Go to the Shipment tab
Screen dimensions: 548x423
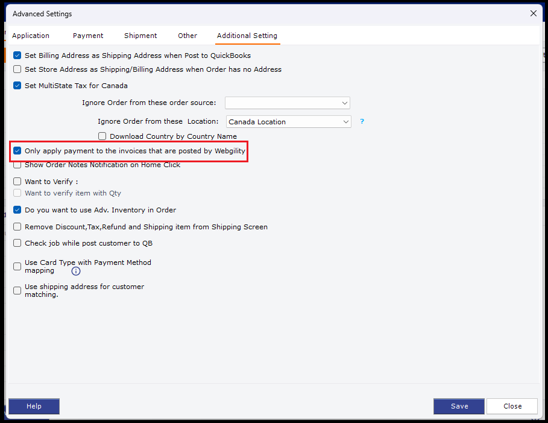140,36
